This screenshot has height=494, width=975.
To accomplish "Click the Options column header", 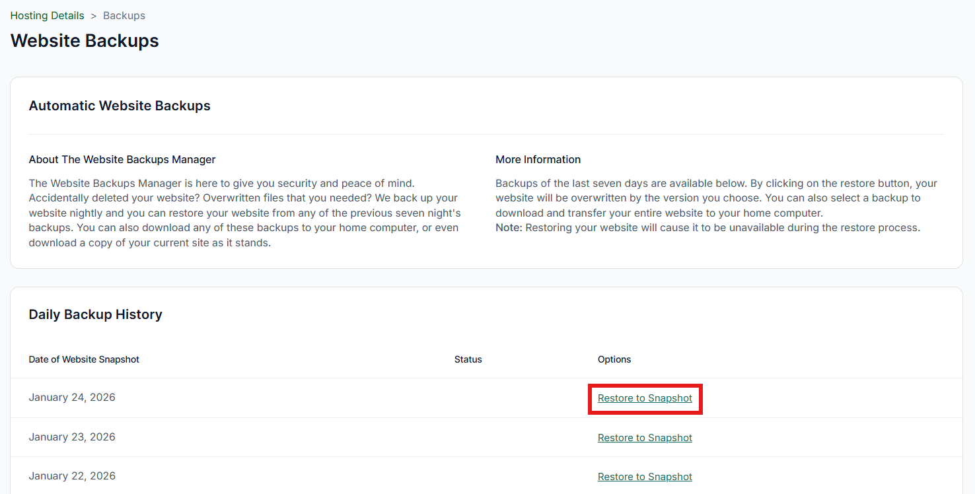I will tap(614, 359).
